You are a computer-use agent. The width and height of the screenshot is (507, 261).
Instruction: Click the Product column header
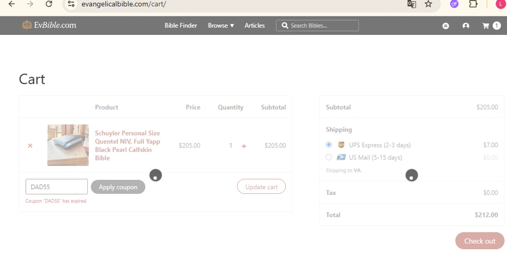pyautogui.click(x=106, y=107)
